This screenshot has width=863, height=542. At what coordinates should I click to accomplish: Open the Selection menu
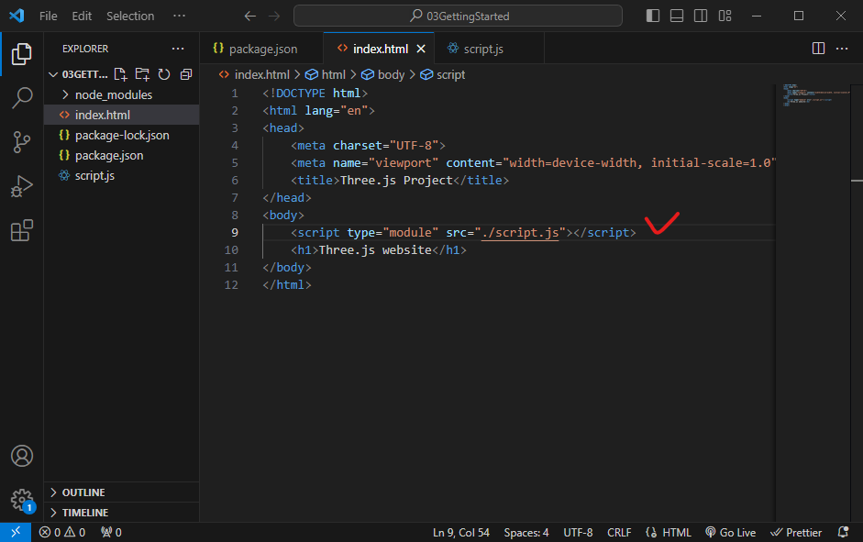(130, 16)
